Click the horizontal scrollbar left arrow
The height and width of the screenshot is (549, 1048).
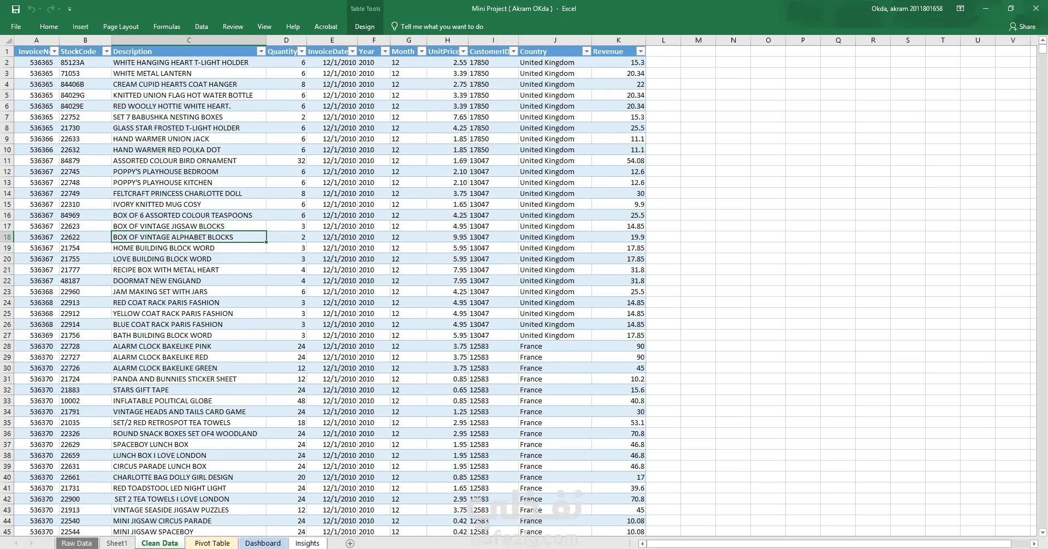click(x=642, y=544)
